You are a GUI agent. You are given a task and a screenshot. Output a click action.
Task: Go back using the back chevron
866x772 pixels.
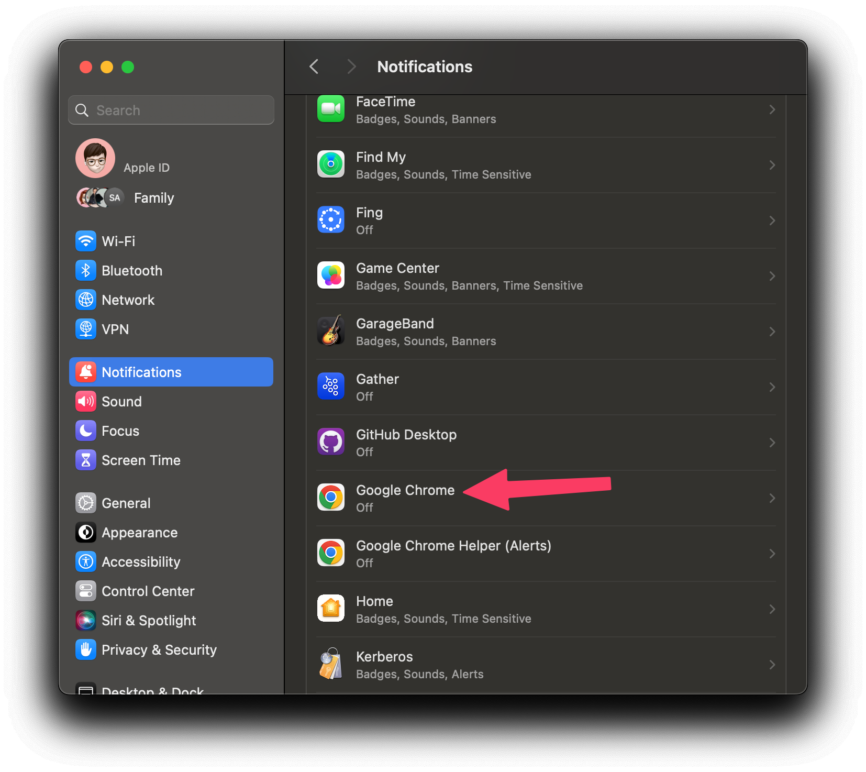click(x=313, y=67)
